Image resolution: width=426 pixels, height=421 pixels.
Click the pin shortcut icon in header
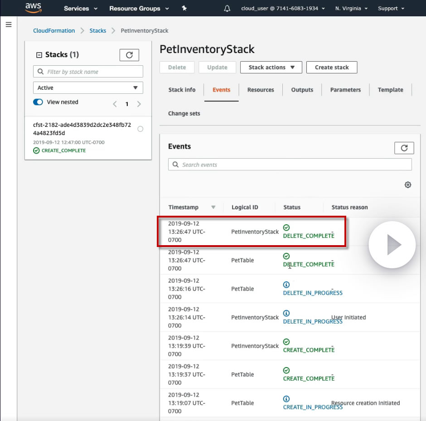pyautogui.click(x=184, y=9)
